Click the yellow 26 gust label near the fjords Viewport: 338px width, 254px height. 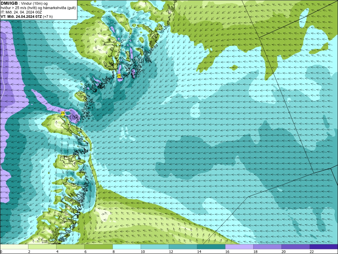[119, 76]
